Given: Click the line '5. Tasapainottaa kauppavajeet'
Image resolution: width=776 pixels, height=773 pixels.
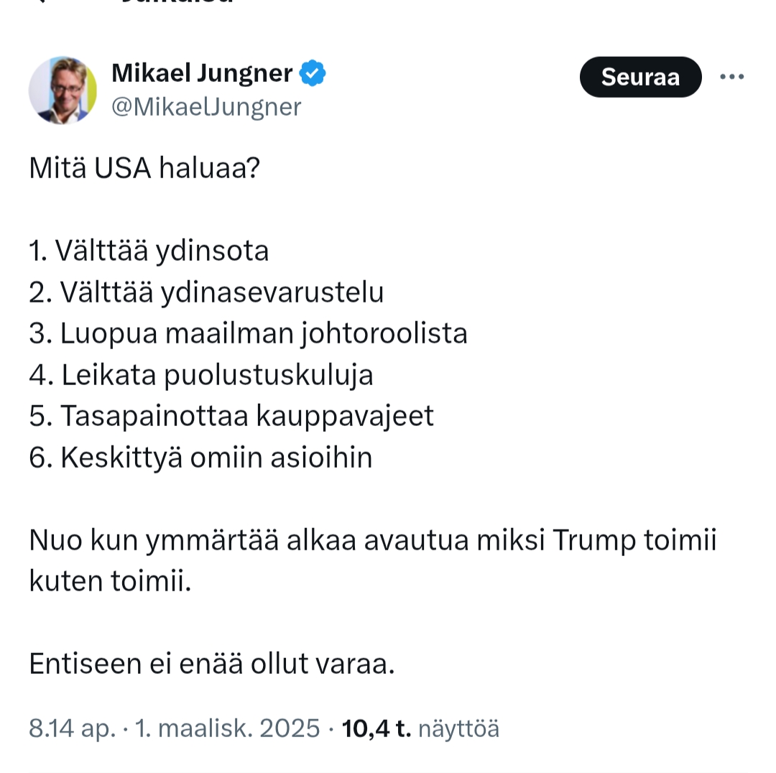Looking at the screenshot, I should pyautogui.click(x=231, y=416).
